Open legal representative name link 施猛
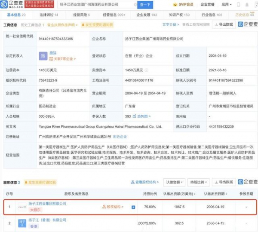Screen dimensions: 258x232 53,53
